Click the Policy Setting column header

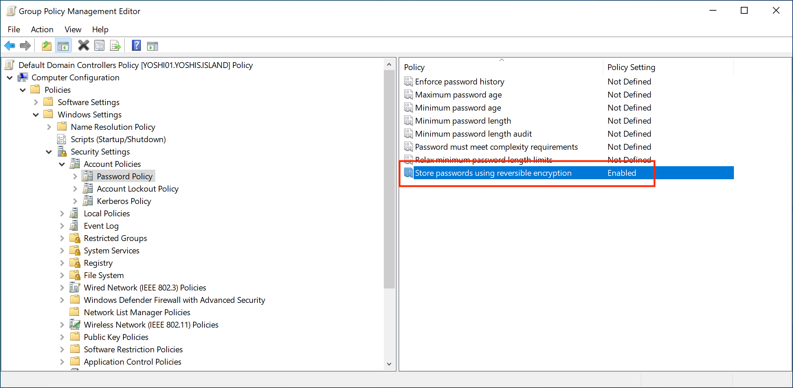(x=631, y=67)
